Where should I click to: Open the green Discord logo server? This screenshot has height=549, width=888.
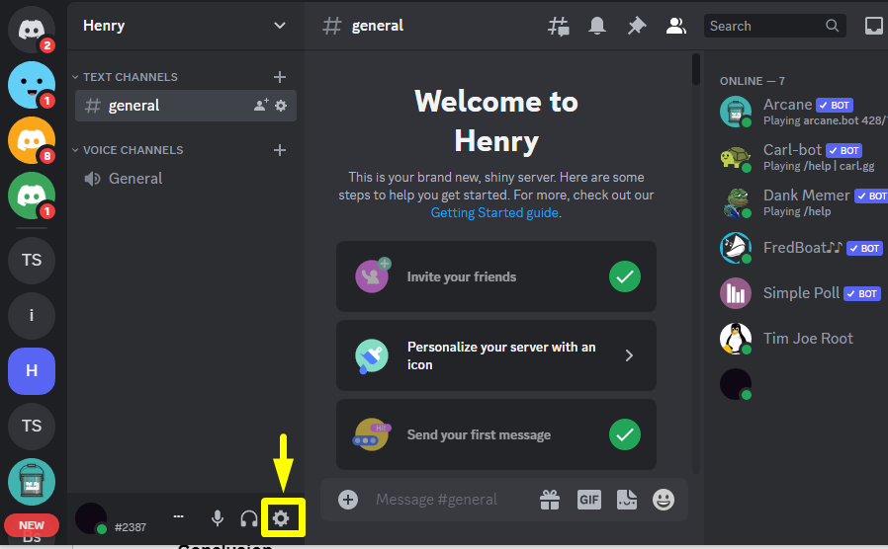coord(31,196)
